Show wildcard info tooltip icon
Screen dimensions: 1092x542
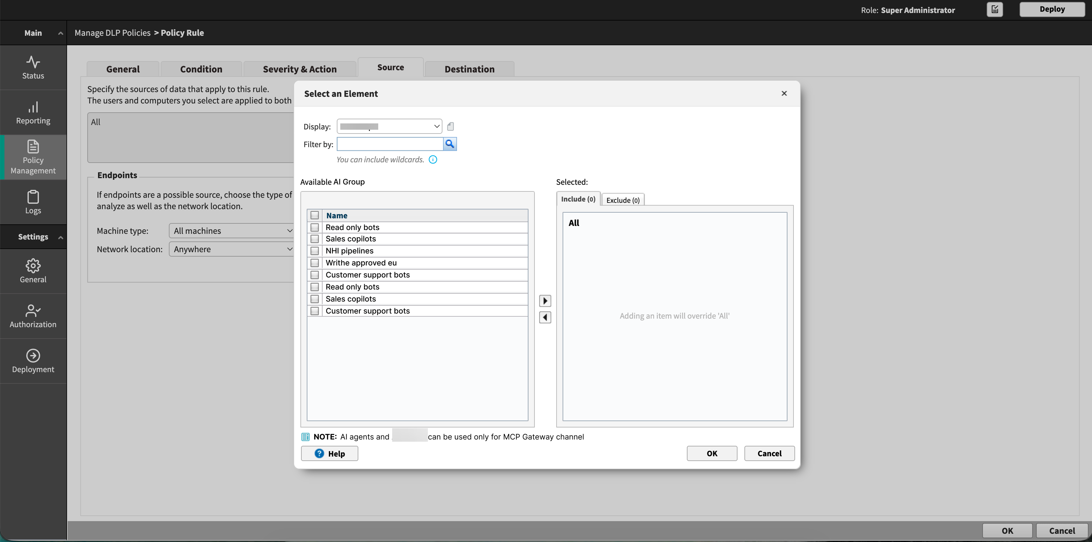[433, 159]
